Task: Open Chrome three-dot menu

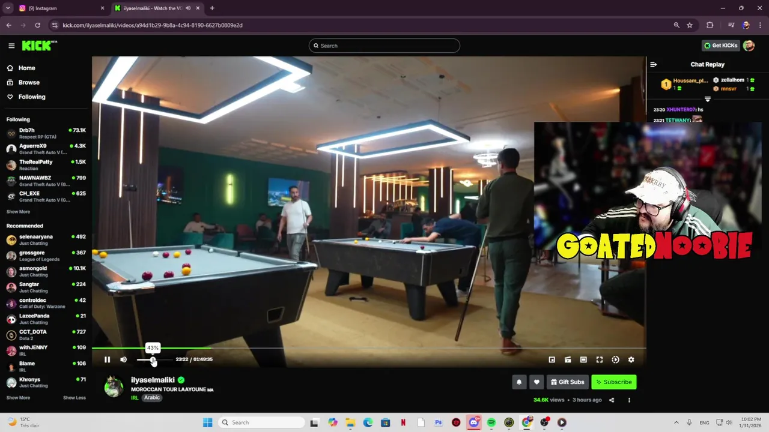Action: [760, 25]
